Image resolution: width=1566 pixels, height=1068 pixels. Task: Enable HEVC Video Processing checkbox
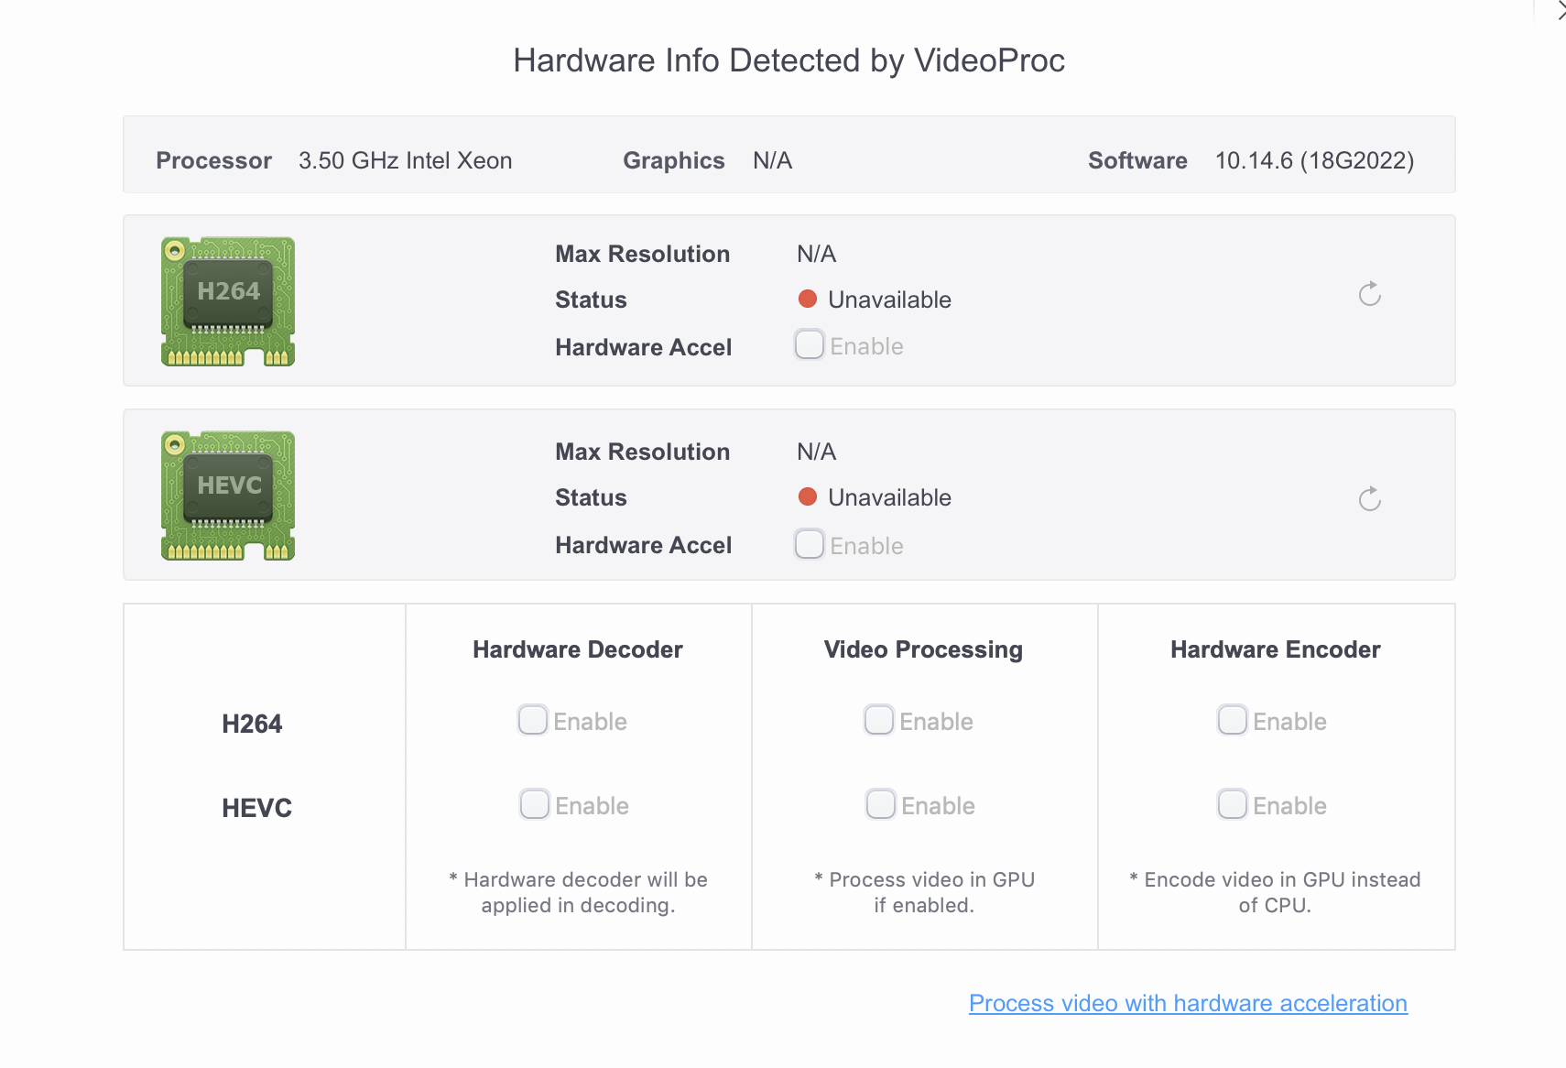tap(881, 804)
